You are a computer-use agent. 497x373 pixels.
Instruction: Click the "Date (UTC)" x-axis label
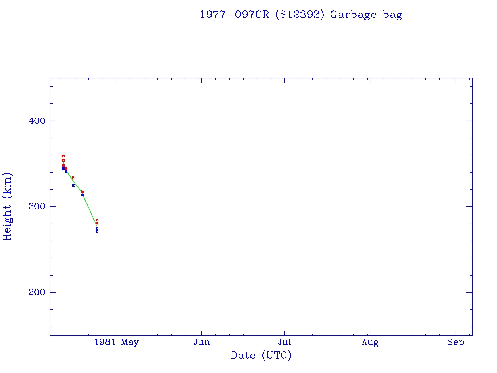tap(261, 356)
